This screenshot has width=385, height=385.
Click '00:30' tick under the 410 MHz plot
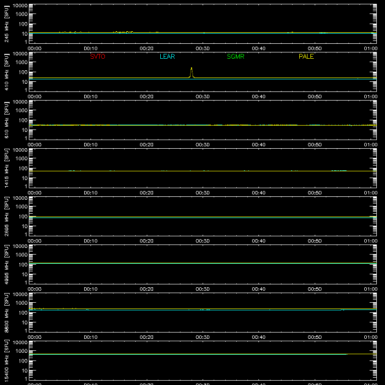(x=203, y=97)
